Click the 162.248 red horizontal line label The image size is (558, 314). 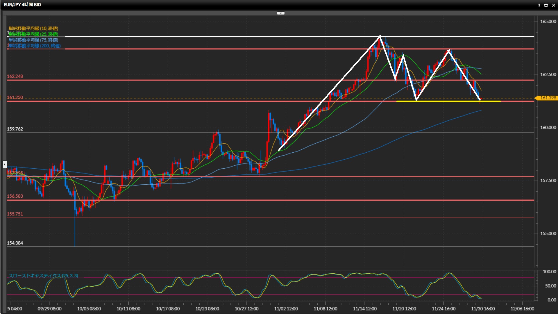click(x=15, y=76)
